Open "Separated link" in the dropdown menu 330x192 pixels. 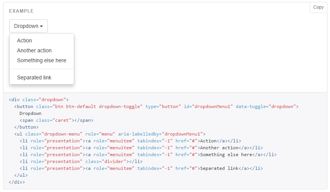click(34, 77)
